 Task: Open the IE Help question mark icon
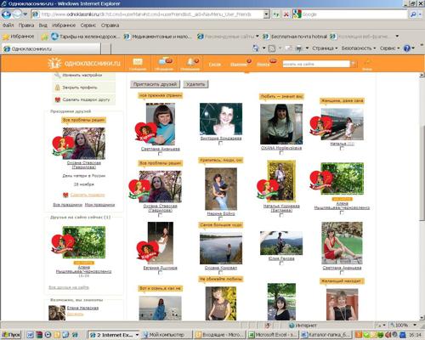[x=407, y=48]
